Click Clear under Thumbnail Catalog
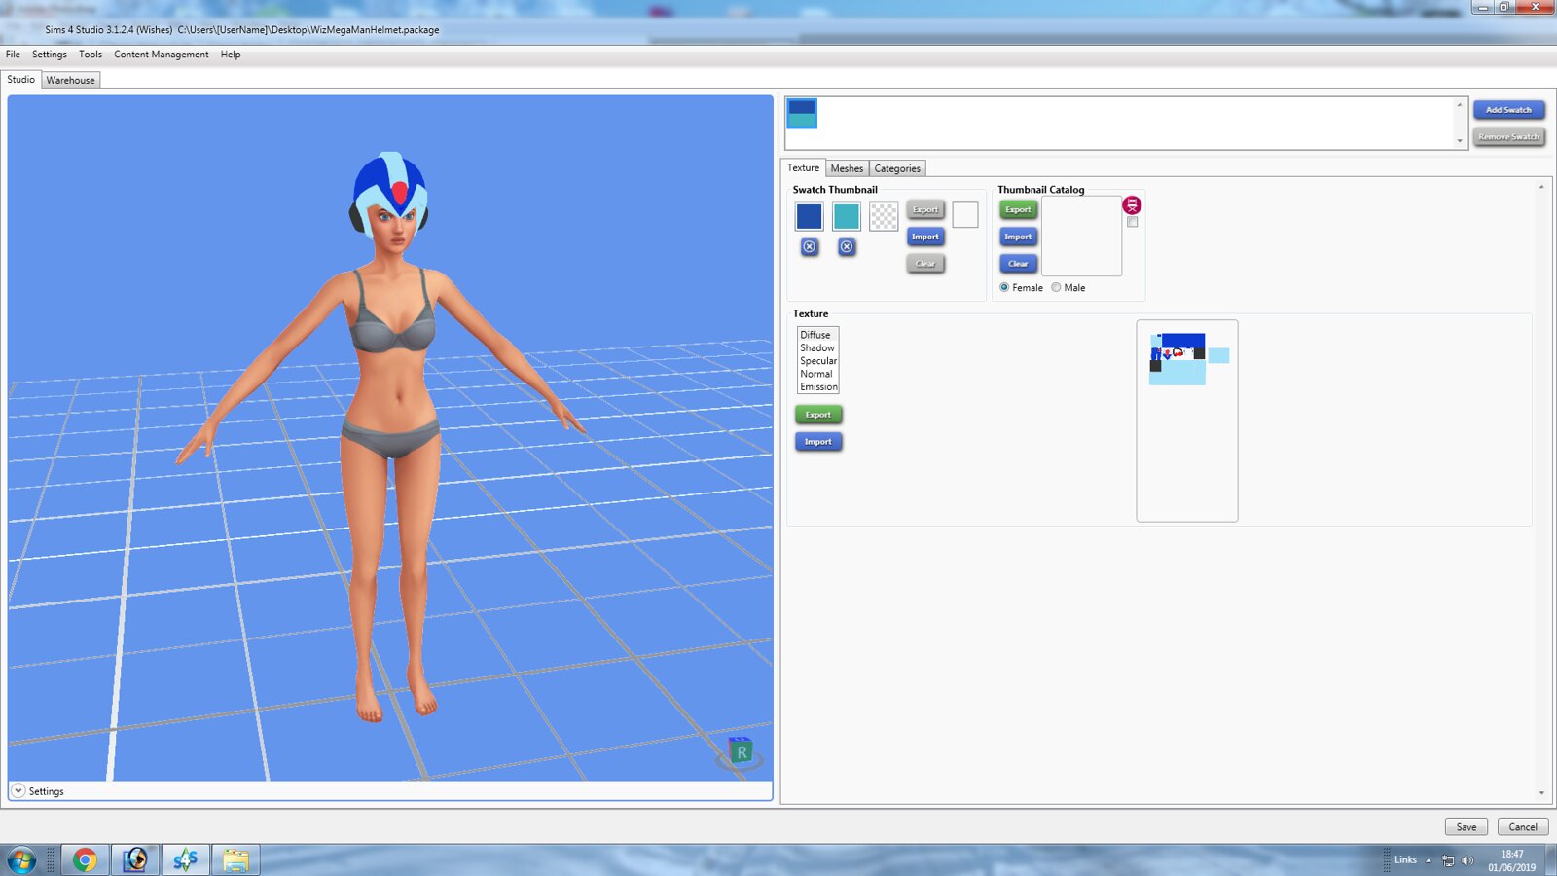This screenshot has height=876, width=1557. click(x=1018, y=264)
